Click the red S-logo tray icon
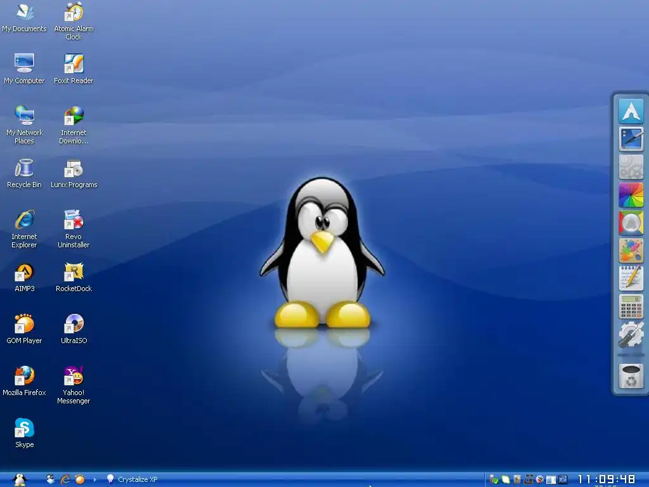Image resolution: width=649 pixels, height=487 pixels. click(x=539, y=479)
